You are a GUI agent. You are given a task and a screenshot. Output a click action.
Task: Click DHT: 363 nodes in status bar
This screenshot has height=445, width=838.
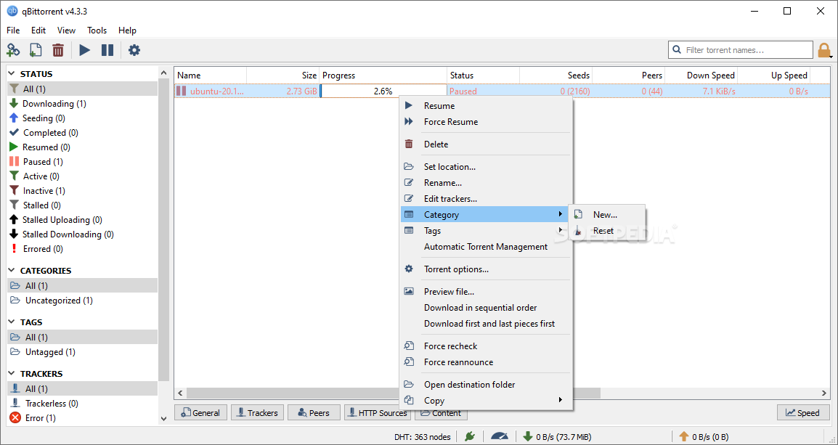pyautogui.click(x=422, y=436)
